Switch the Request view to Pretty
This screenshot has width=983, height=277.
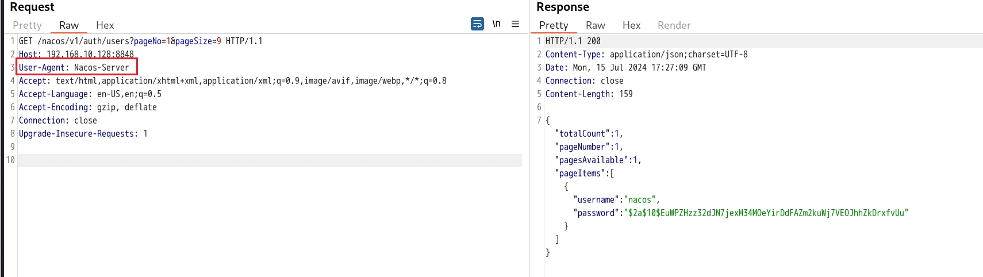pyautogui.click(x=27, y=25)
